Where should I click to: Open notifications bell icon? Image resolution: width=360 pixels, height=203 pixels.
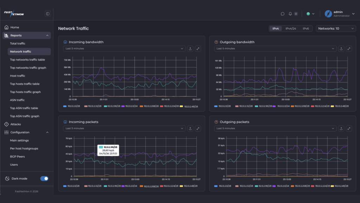[290, 14]
